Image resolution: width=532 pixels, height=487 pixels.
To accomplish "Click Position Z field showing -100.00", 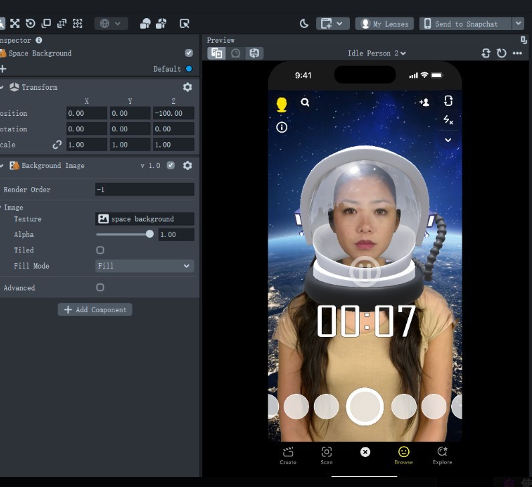I will click(174, 113).
